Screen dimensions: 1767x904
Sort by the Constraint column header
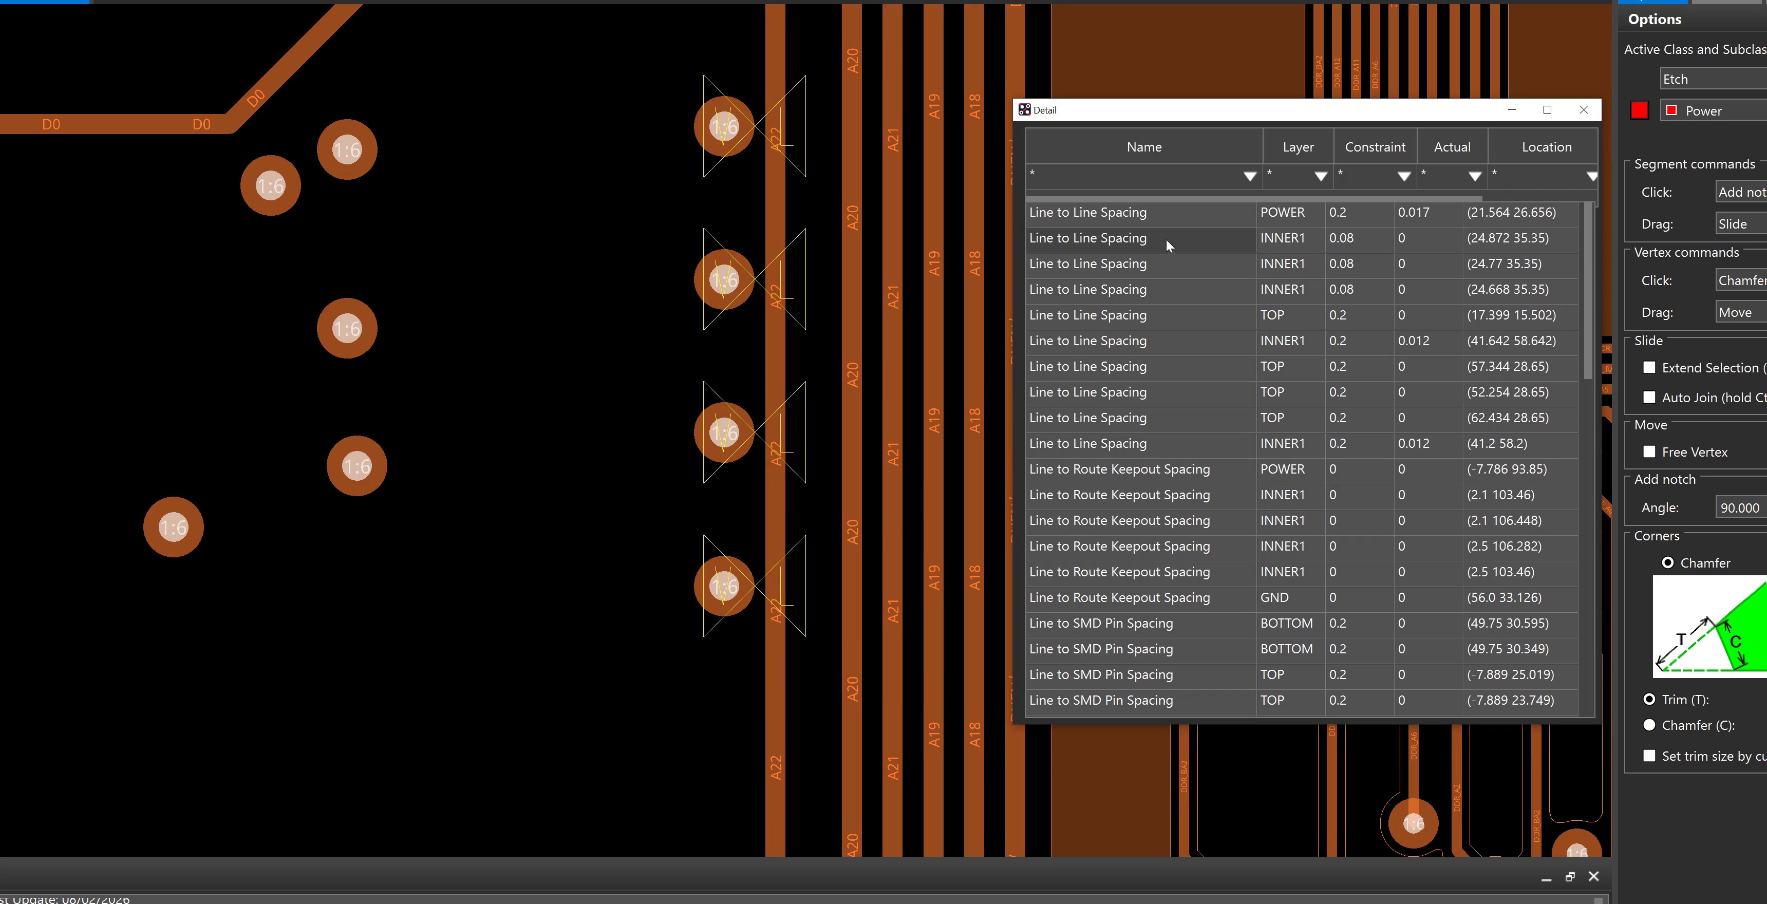click(x=1375, y=147)
